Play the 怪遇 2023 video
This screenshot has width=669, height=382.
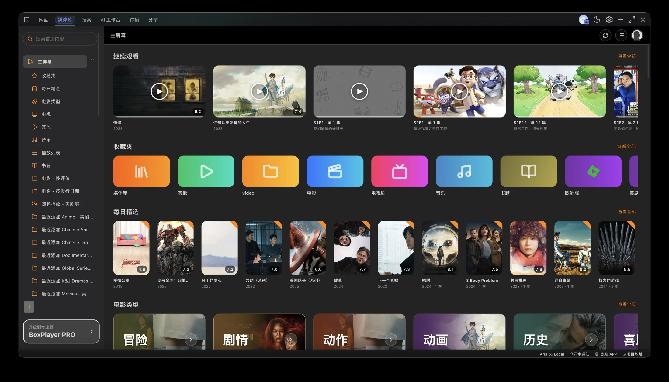point(159,91)
